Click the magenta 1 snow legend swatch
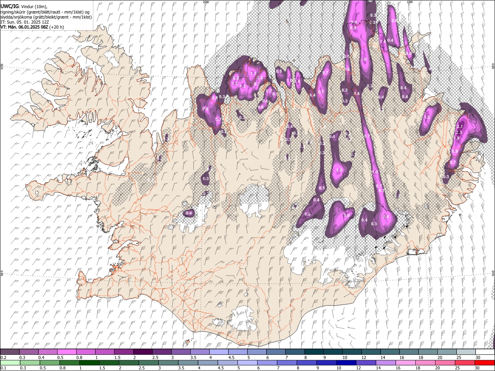Image resolution: width=495 pixels, height=371 pixels. point(105,352)
